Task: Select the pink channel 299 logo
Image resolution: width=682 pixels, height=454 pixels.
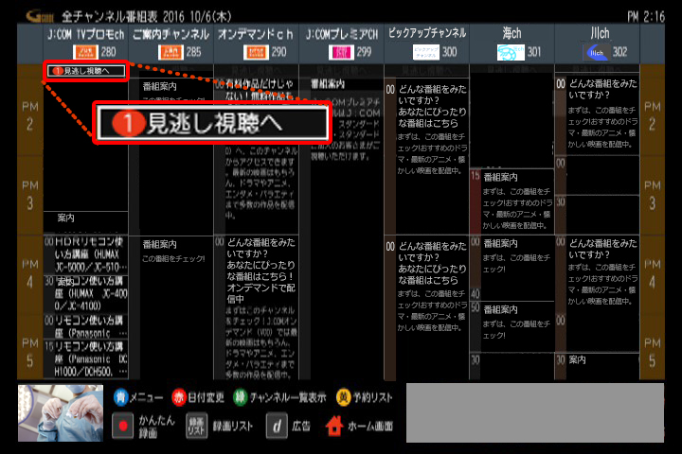Action: click(341, 52)
